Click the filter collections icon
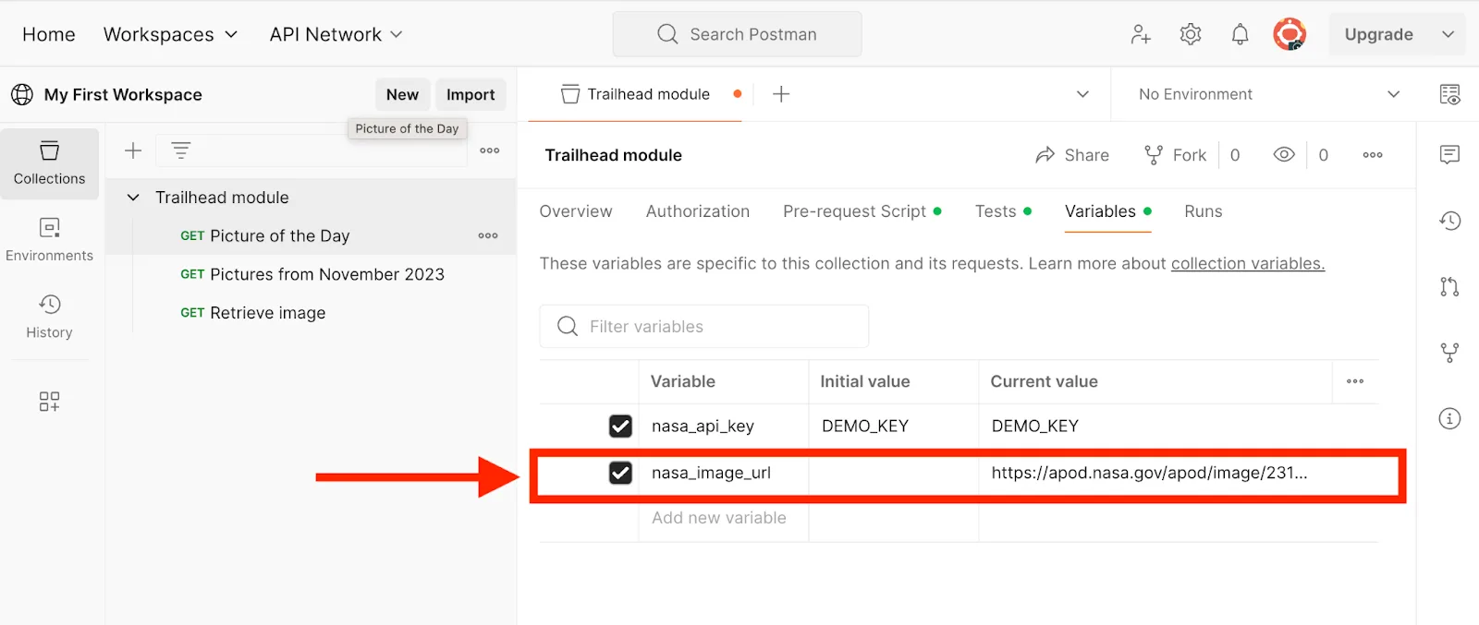 click(x=181, y=150)
